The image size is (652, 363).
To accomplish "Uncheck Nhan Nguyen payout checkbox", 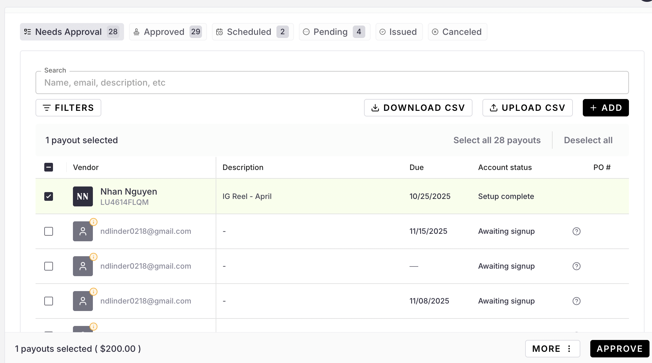I will [49, 196].
